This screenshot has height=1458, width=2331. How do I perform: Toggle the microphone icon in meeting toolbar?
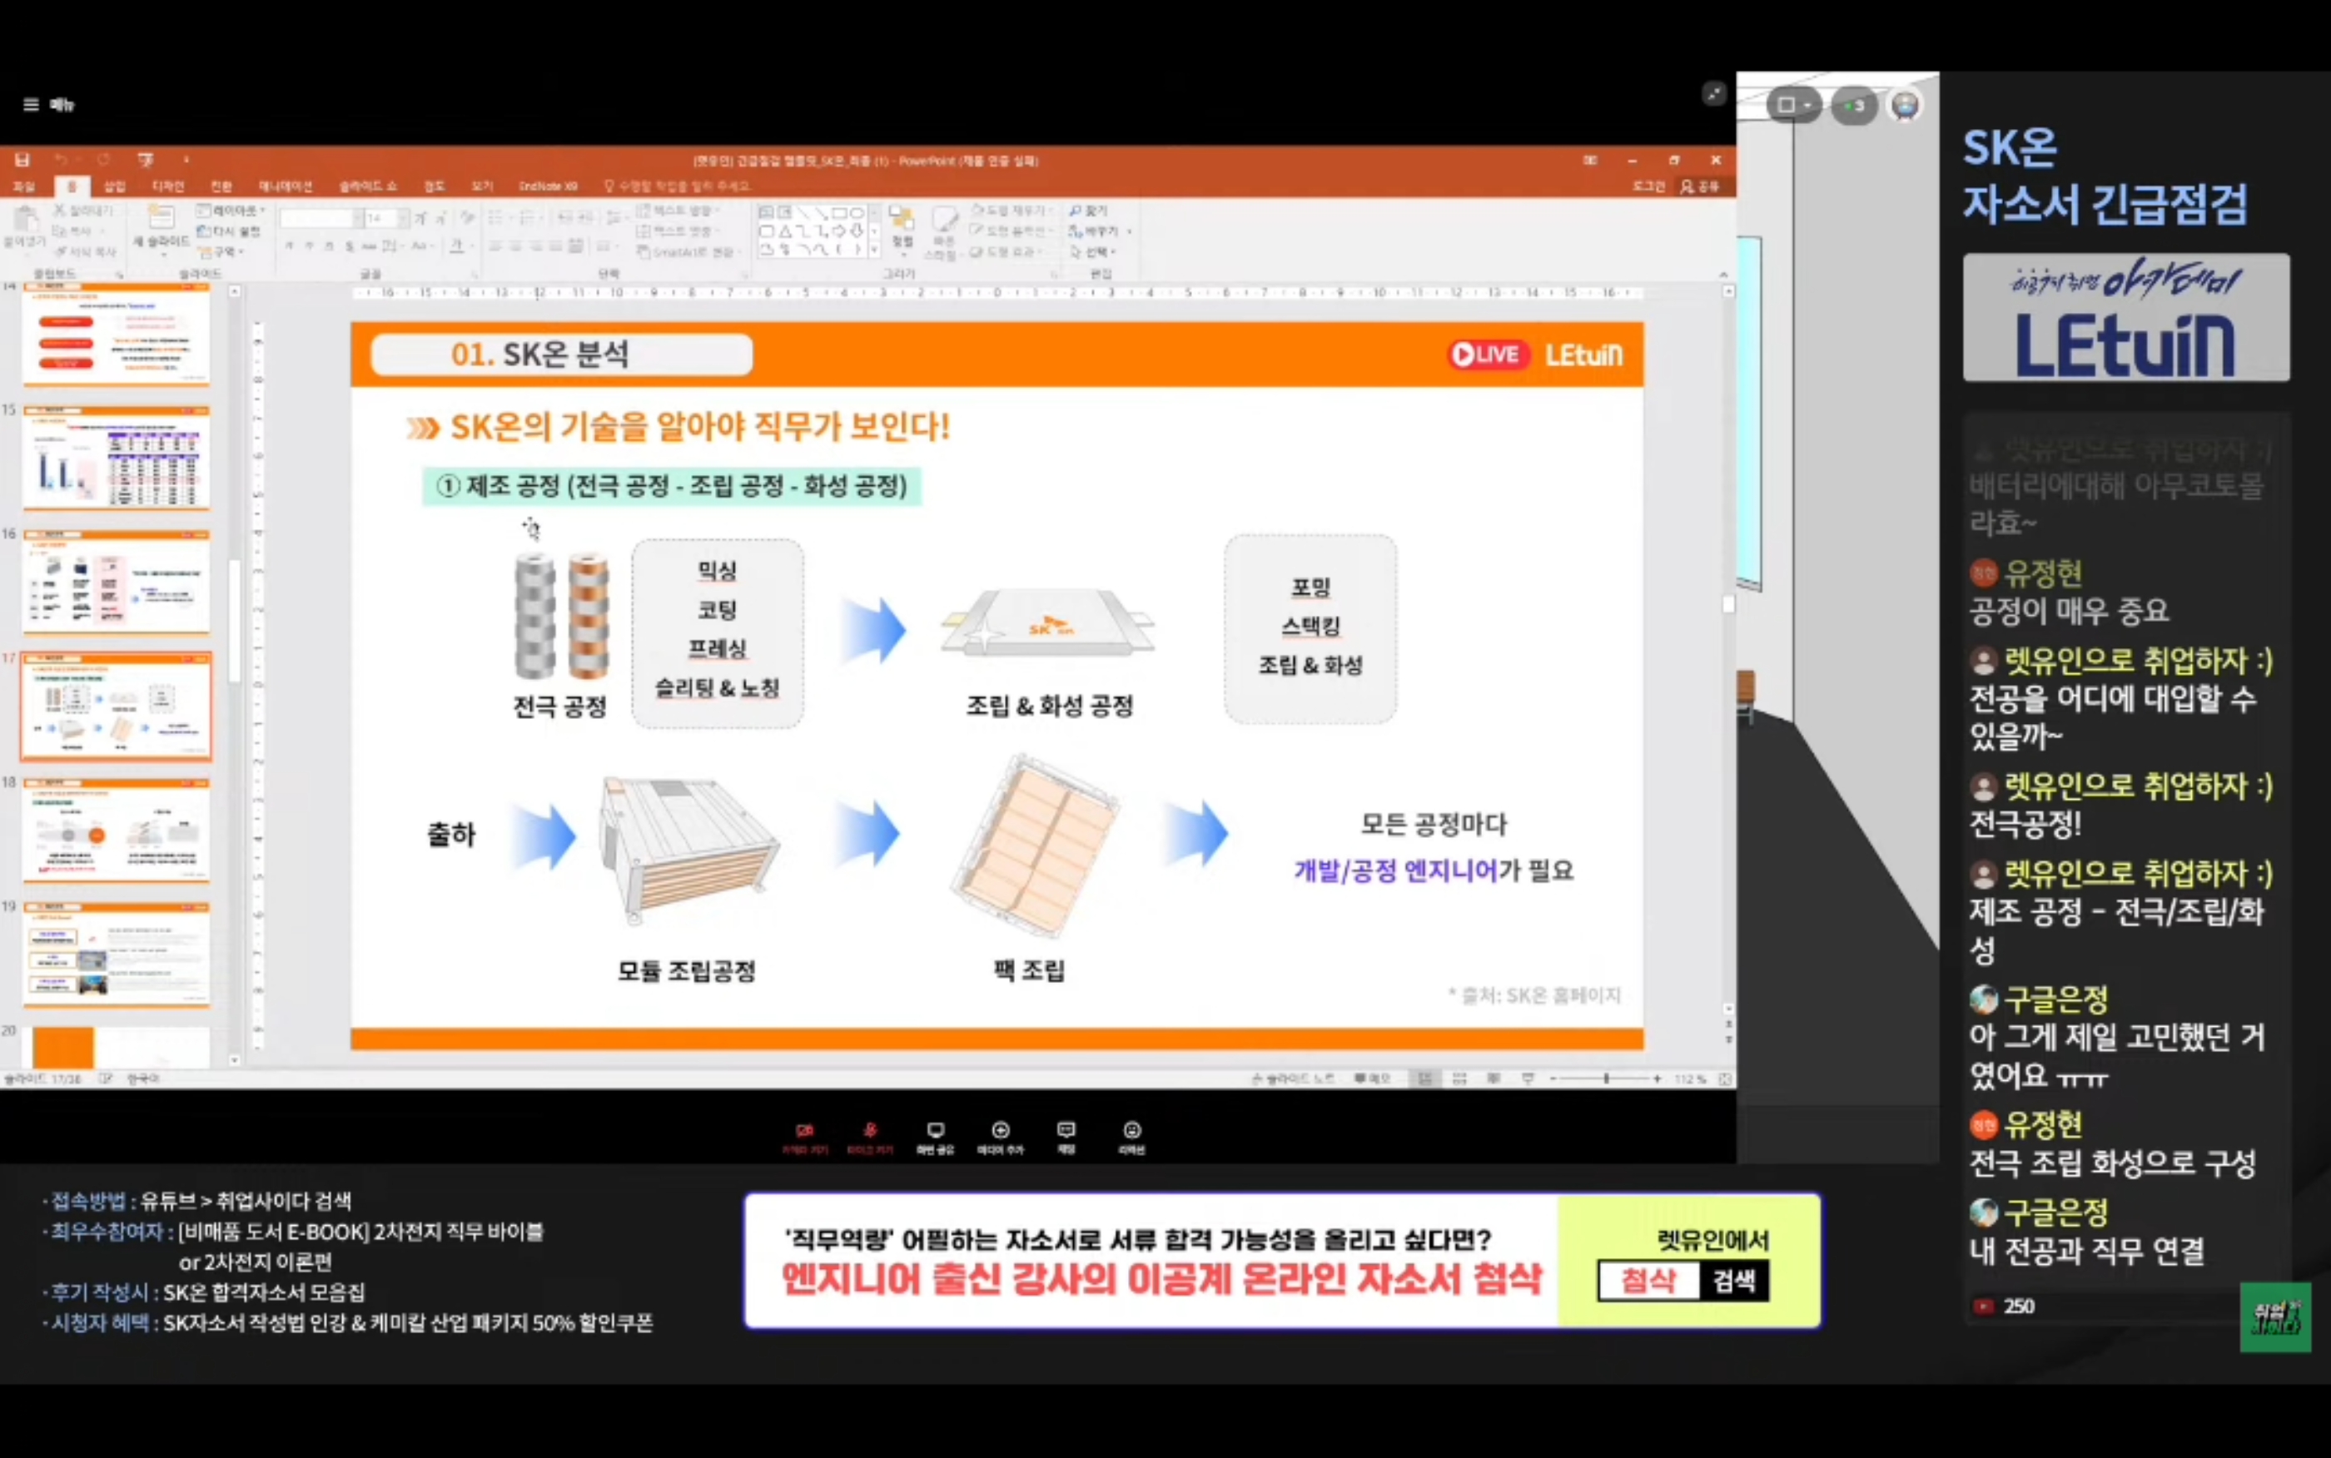[x=870, y=1131]
